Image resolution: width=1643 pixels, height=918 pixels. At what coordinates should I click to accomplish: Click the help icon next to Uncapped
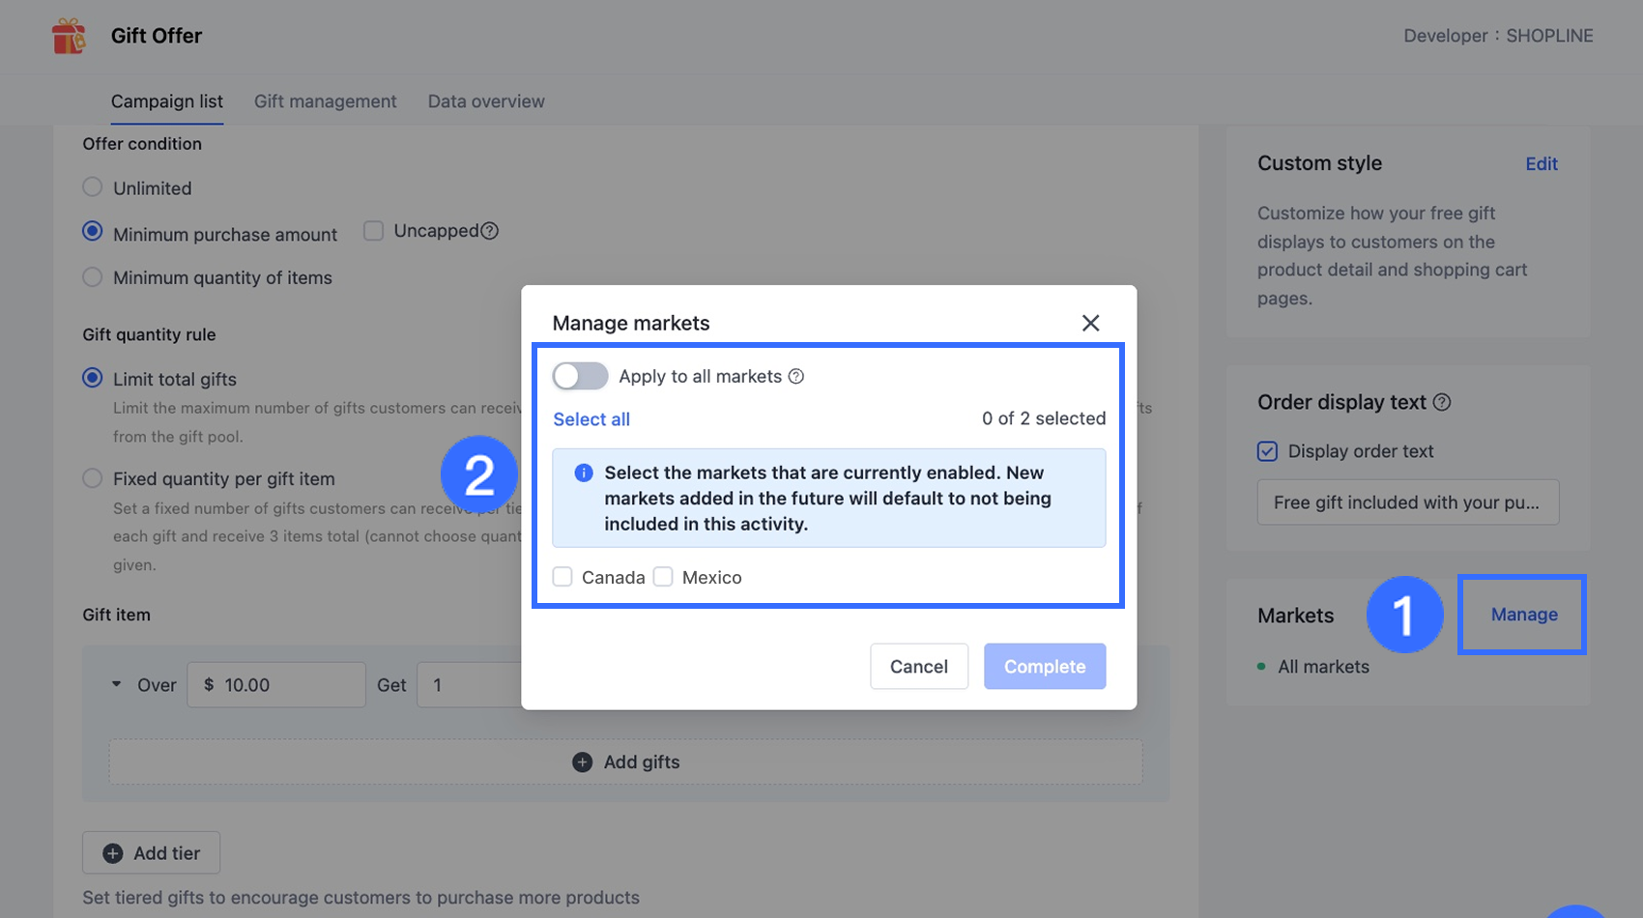point(490,231)
